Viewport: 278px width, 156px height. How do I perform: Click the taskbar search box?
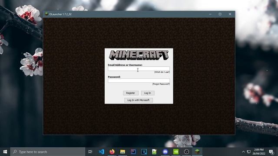pos(48,152)
